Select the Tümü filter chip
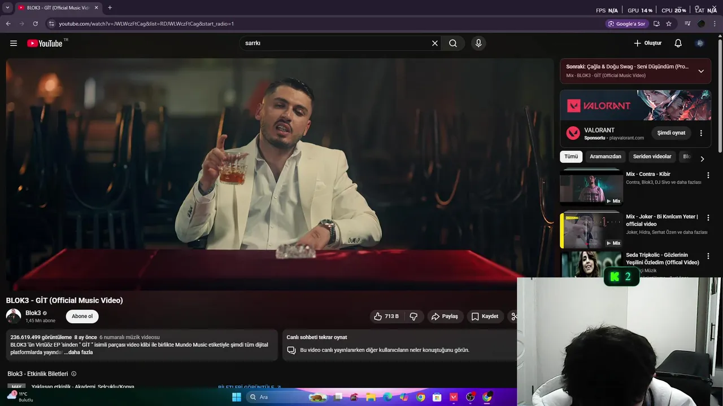Viewport: 723px width, 406px height. pos(571,156)
